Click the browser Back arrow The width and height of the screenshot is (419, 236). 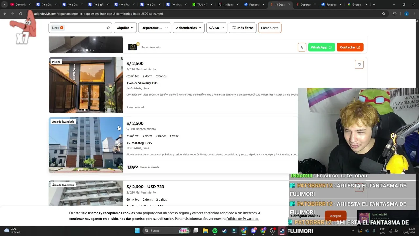[5, 14]
